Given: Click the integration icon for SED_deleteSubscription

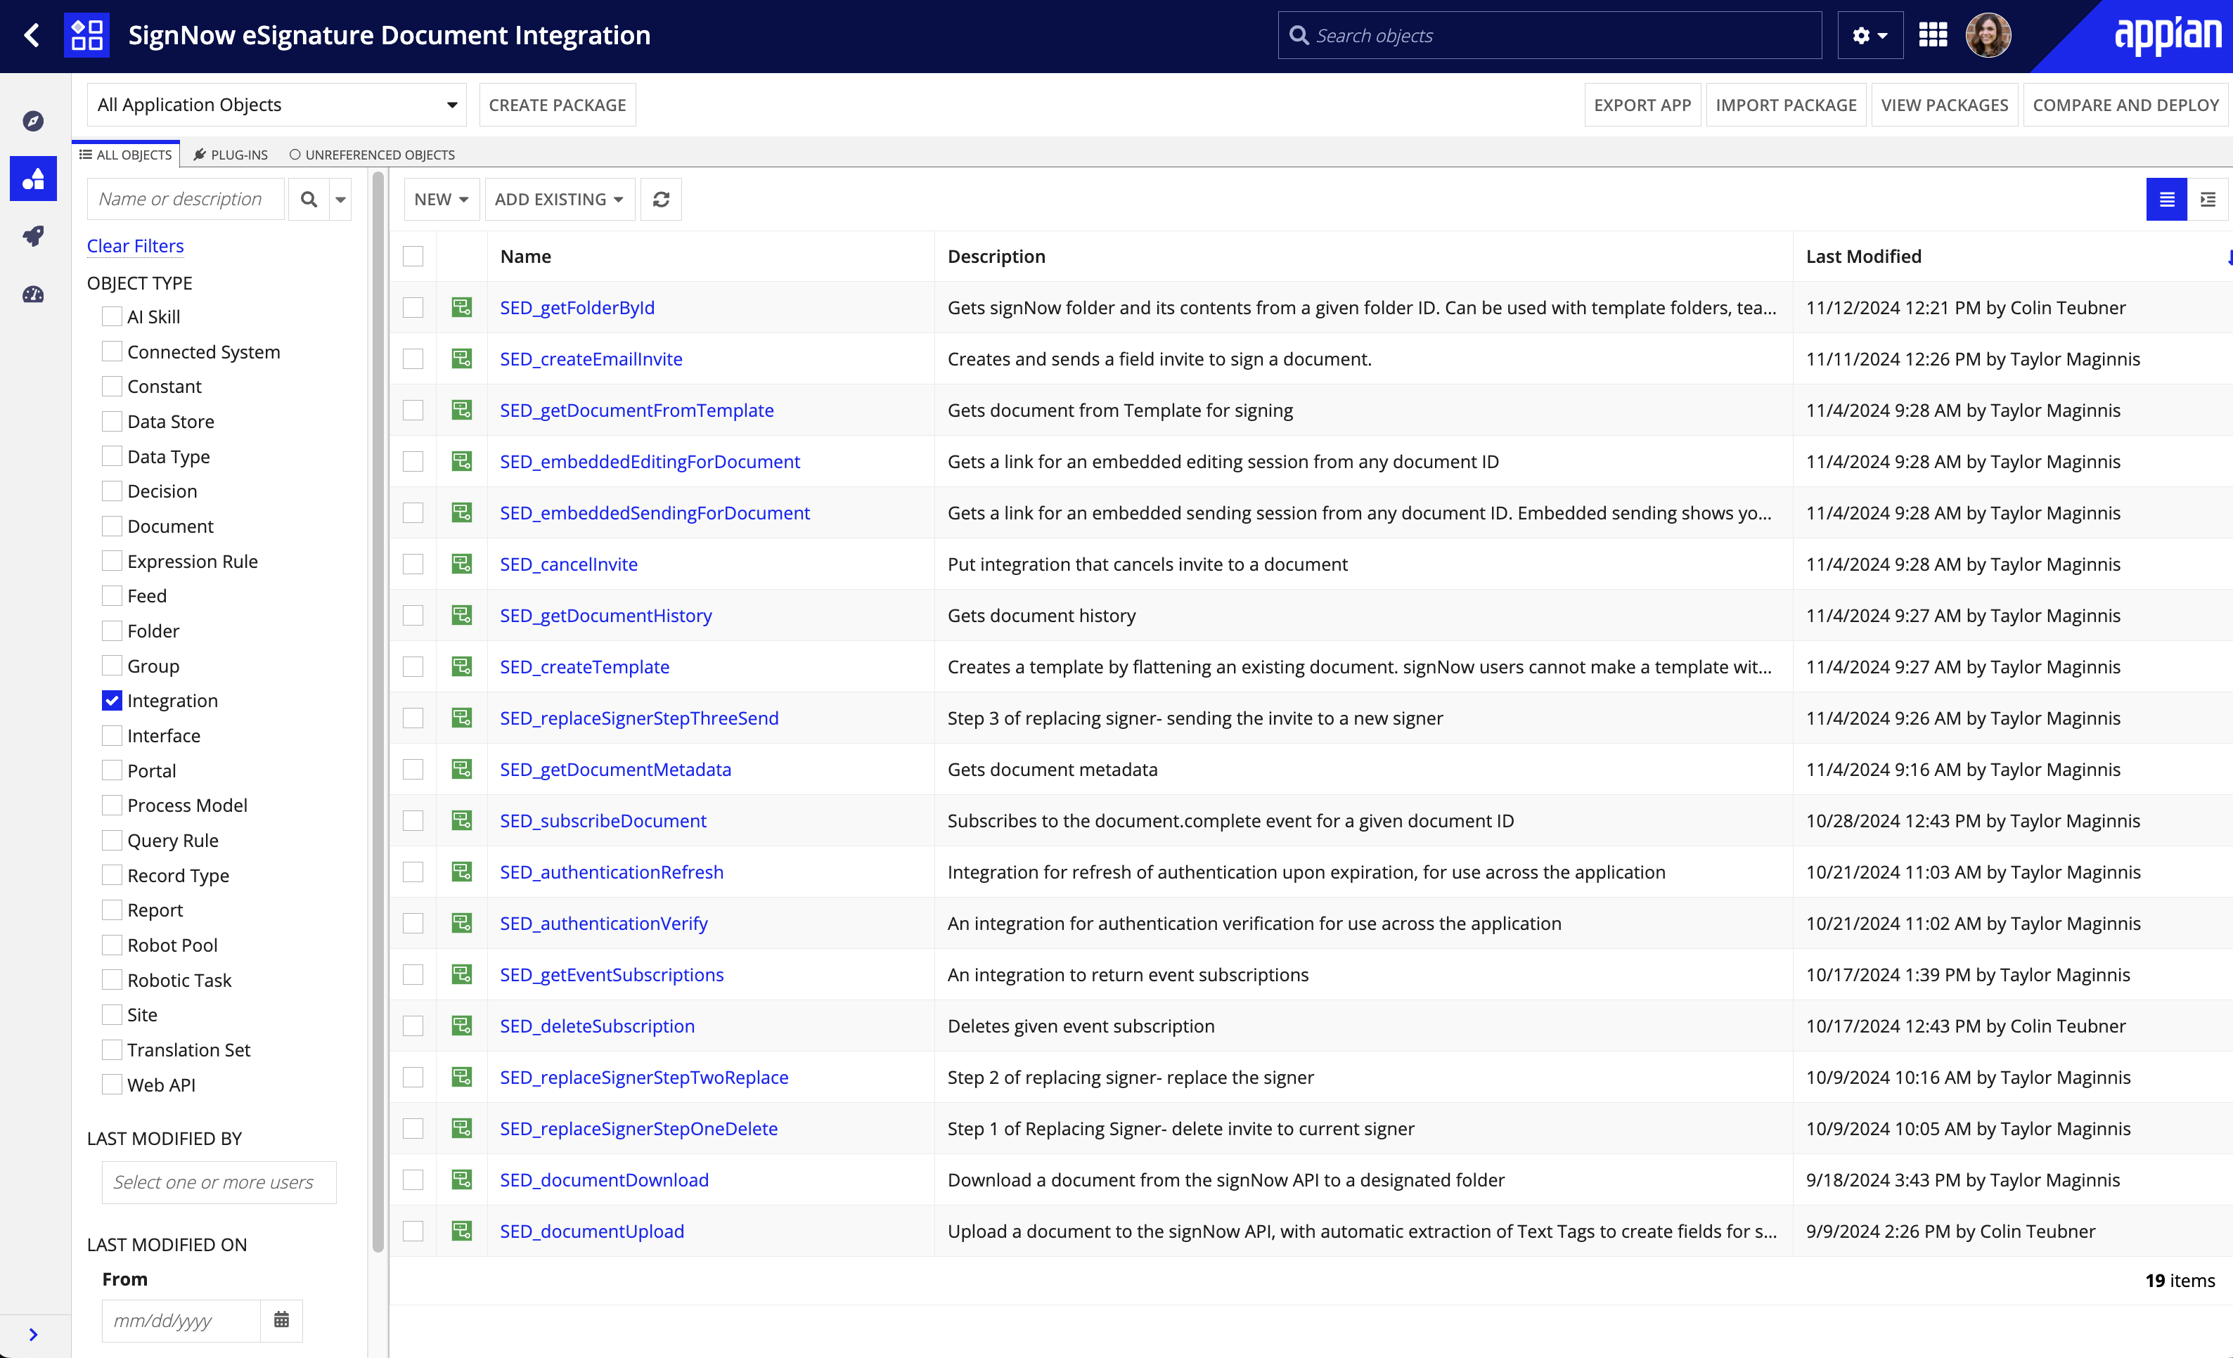Looking at the screenshot, I should pos(461,1026).
